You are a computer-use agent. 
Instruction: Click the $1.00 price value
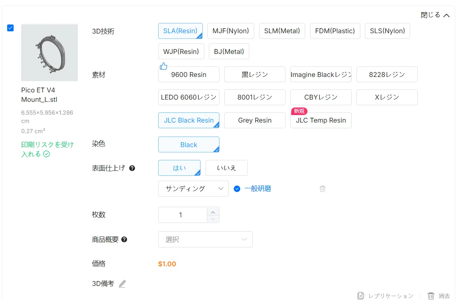(167, 264)
